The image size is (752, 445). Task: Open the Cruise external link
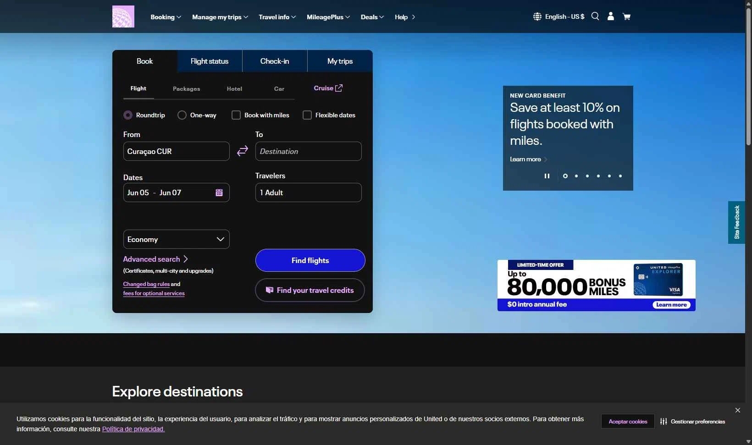coord(328,88)
